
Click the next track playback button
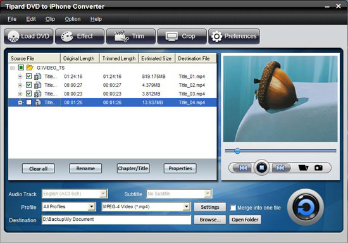[280, 168]
